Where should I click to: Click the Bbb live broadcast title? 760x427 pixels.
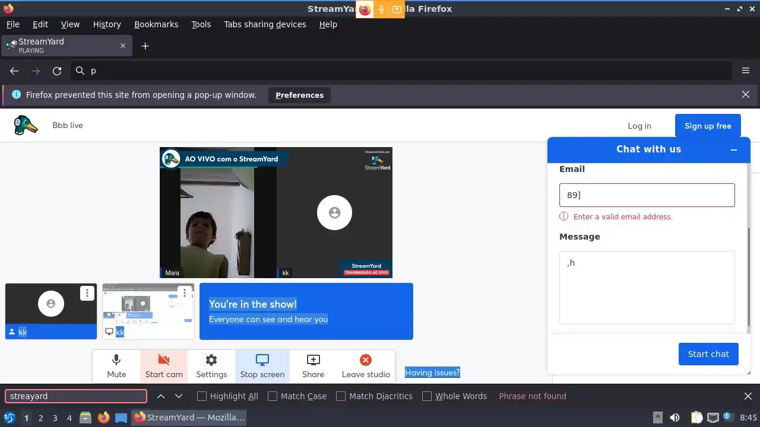68,125
